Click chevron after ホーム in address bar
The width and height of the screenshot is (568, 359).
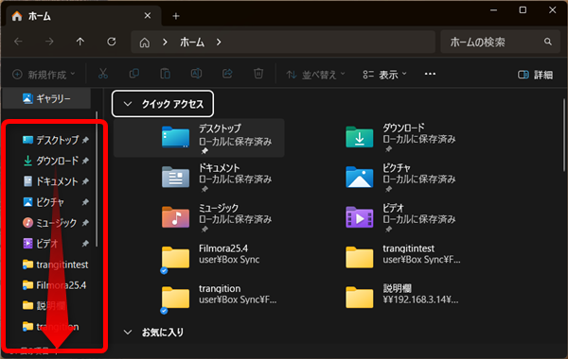click(x=219, y=43)
